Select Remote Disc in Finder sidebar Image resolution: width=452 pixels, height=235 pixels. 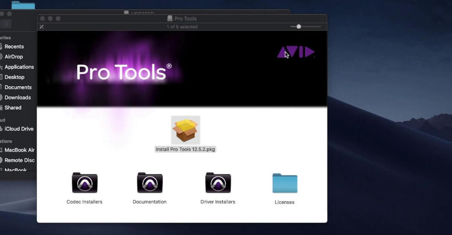(x=20, y=160)
